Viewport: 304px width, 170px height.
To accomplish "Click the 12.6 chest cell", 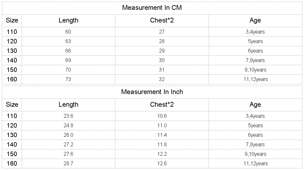I will tap(162, 164).
